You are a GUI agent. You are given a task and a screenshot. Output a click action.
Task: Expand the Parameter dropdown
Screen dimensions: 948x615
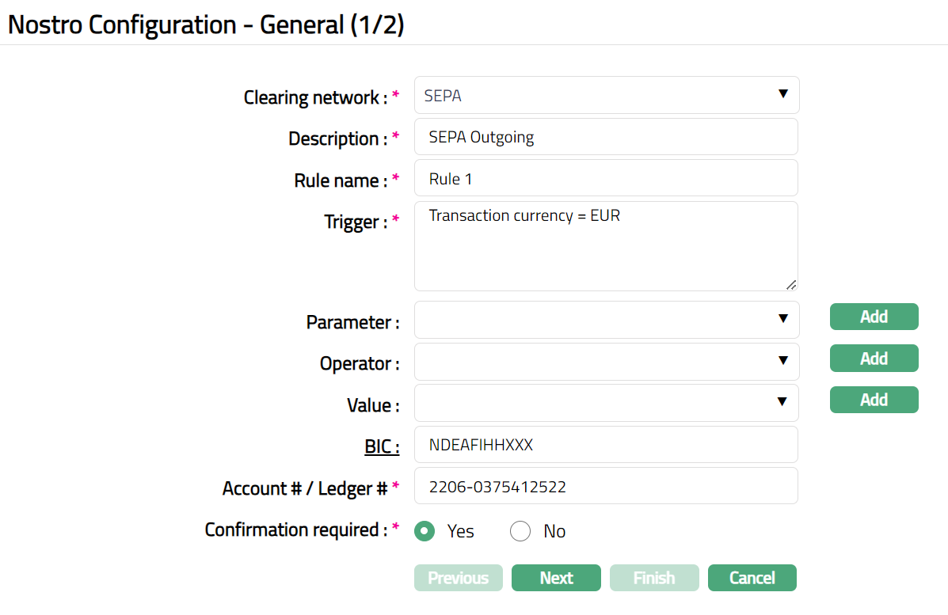click(x=606, y=319)
